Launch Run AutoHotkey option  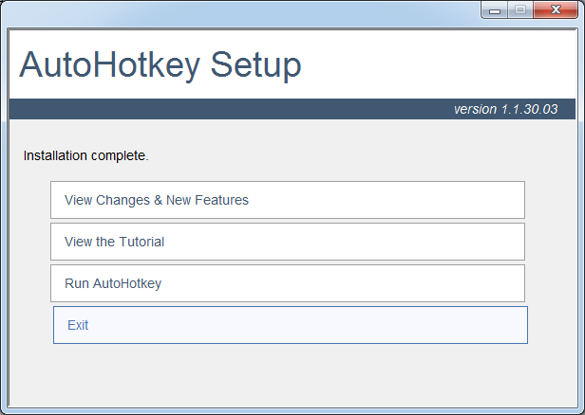[288, 283]
